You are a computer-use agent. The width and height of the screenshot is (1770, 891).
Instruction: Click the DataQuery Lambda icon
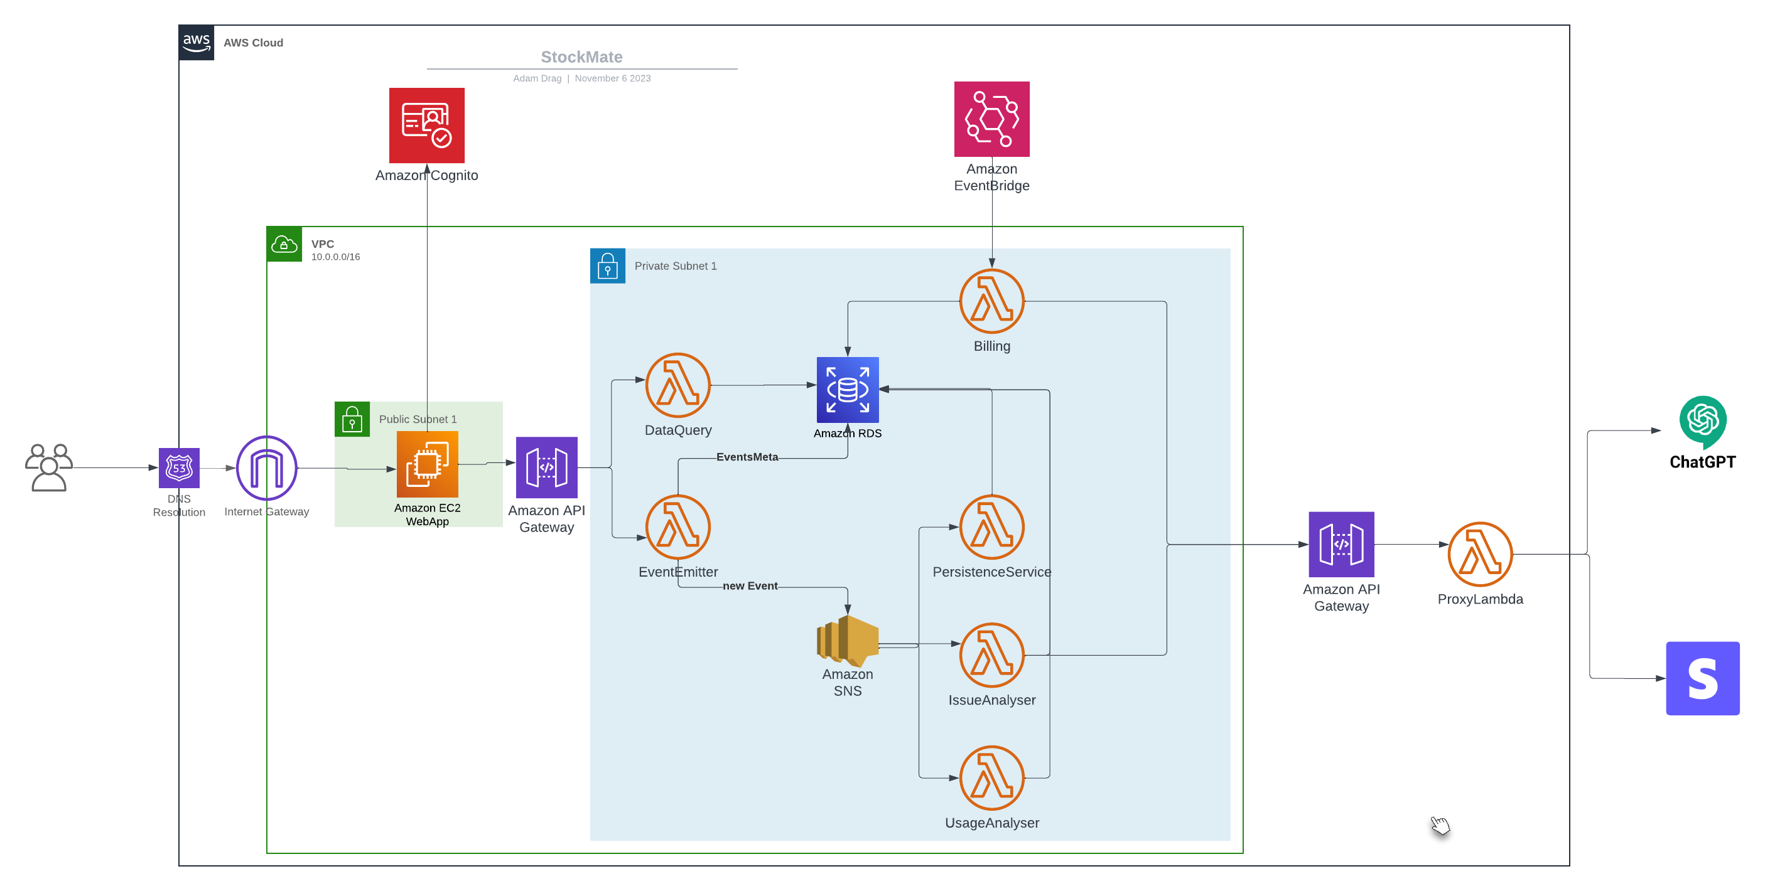[677, 385]
